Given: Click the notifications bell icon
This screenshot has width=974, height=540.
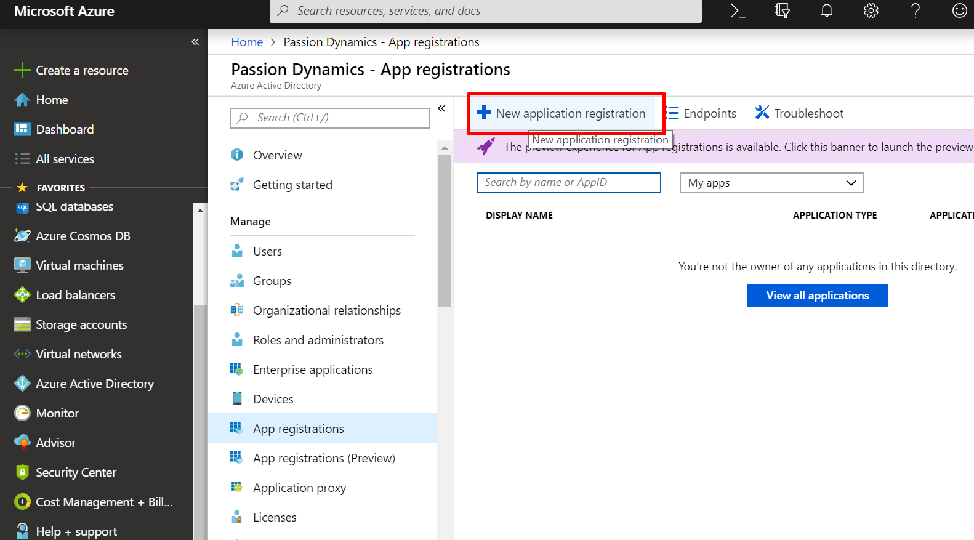Looking at the screenshot, I should pyautogui.click(x=827, y=11).
